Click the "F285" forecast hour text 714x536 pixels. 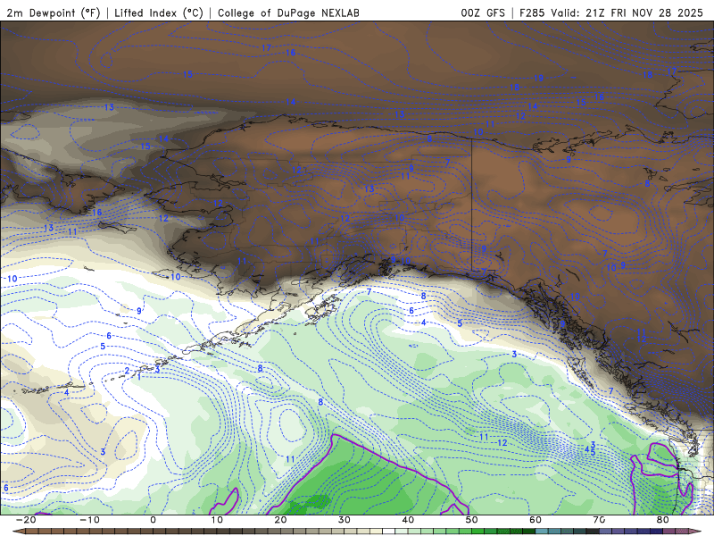pos(532,13)
